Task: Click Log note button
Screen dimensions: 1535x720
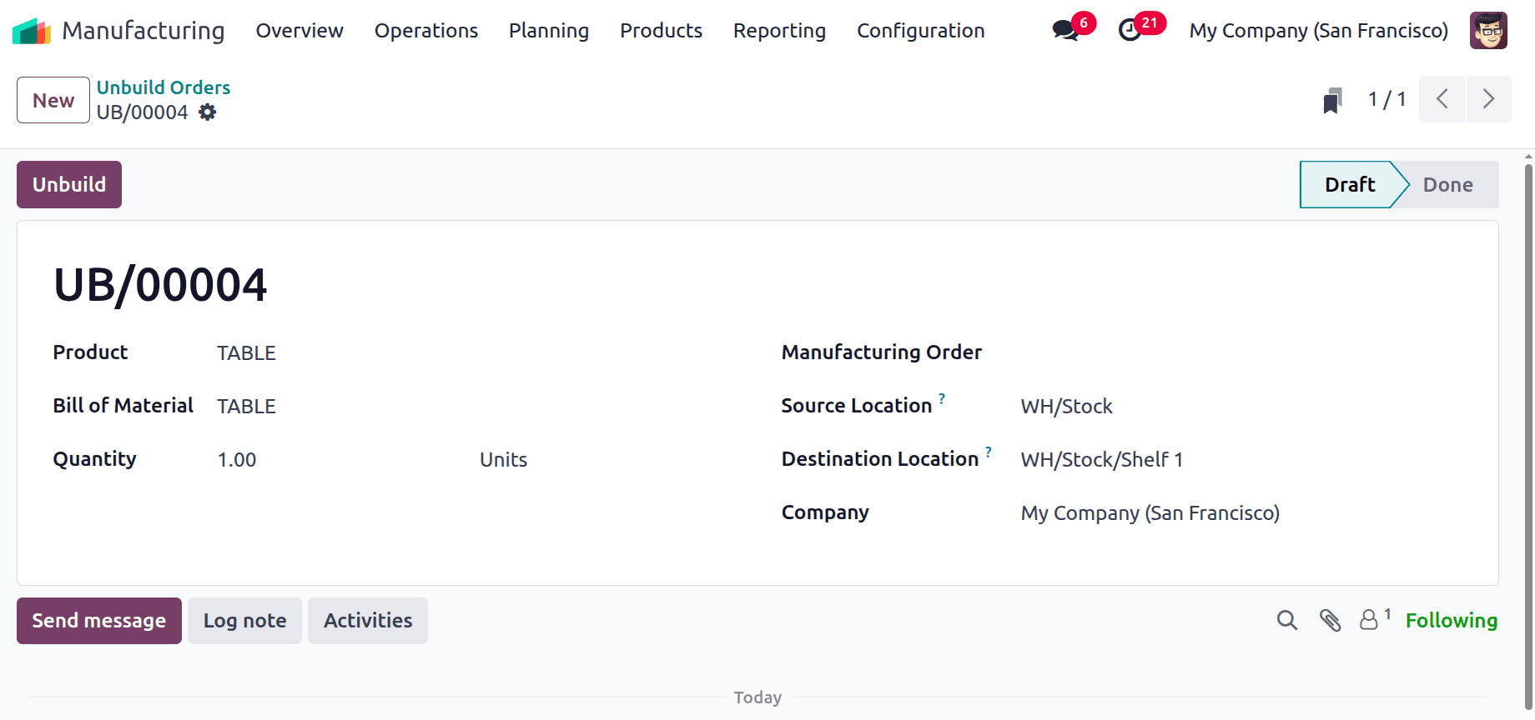Action: coord(244,621)
